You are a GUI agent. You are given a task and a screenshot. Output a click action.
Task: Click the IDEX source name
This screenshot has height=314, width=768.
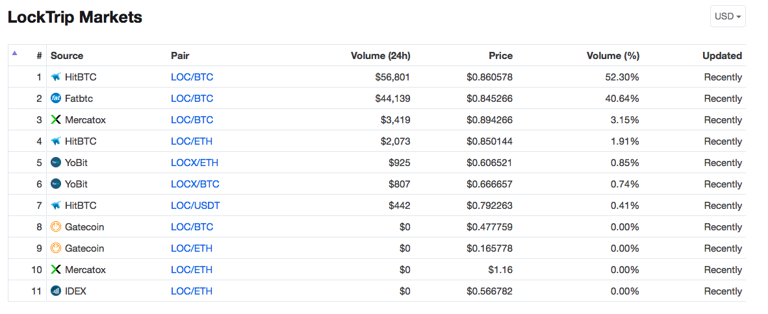pyautogui.click(x=75, y=291)
